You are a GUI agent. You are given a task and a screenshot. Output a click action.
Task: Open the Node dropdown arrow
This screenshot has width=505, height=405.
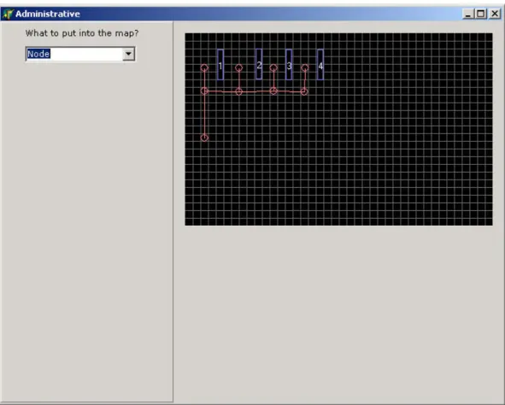(x=128, y=54)
